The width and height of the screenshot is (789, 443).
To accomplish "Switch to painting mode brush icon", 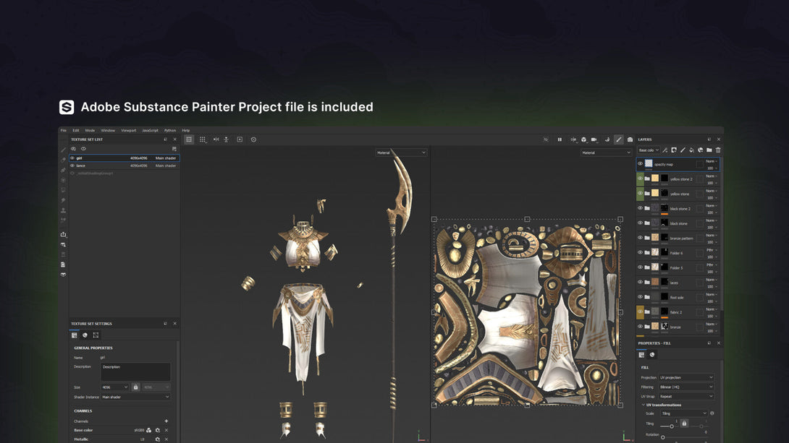I will click(619, 139).
